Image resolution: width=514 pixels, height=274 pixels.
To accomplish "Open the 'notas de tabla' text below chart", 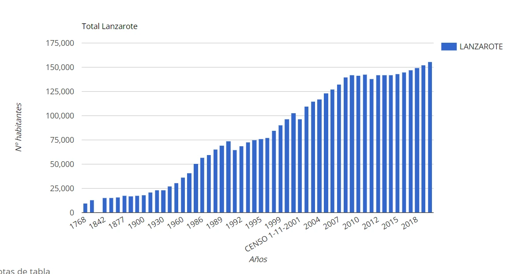I will click(x=24, y=271).
